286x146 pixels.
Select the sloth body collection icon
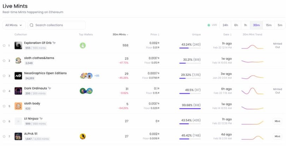(18, 106)
